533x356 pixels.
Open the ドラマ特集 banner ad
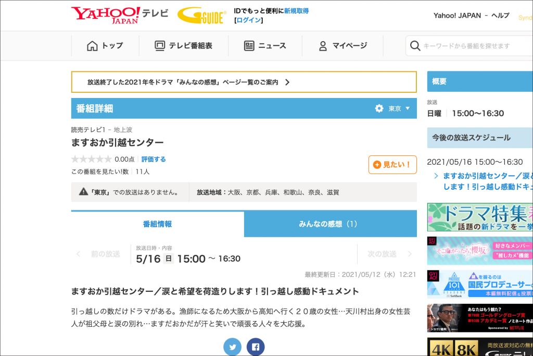click(x=479, y=217)
